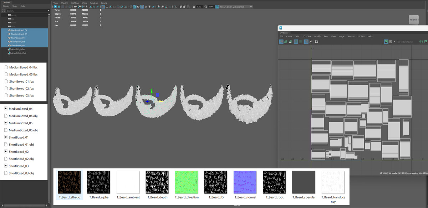Toggle the UV Editor display image icon
428x208 pixels.
[x=386, y=42]
